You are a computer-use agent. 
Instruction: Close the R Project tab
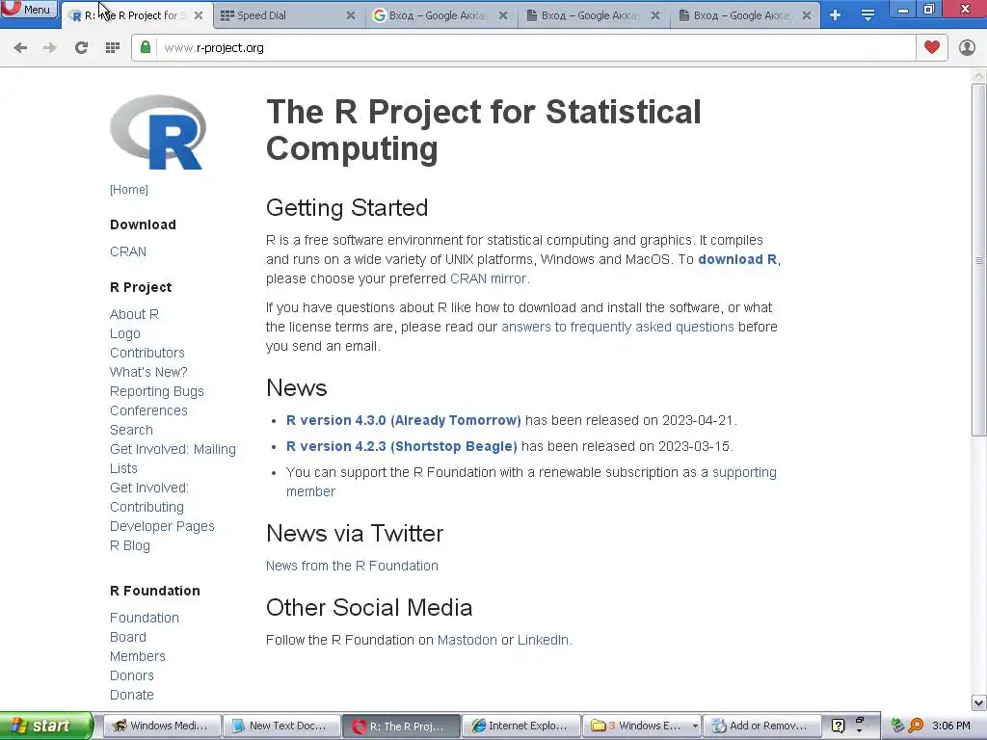(x=199, y=15)
